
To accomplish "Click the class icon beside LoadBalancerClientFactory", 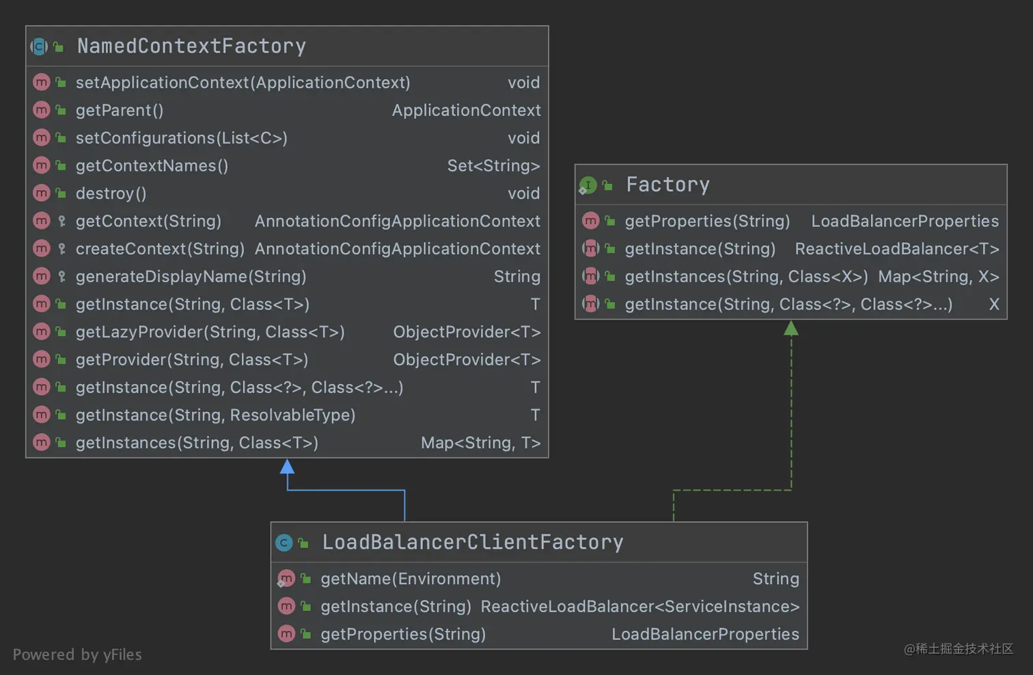I will tap(284, 542).
